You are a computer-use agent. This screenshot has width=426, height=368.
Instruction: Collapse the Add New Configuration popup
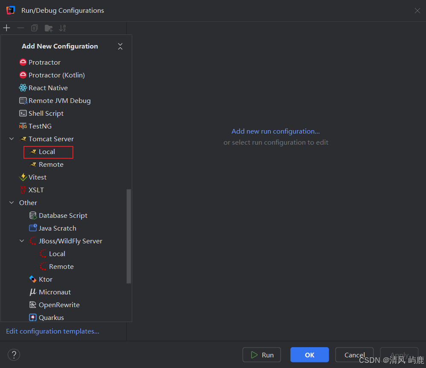click(120, 46)
